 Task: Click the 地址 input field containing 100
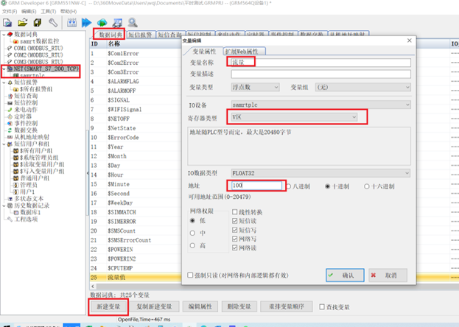[256, 186]
